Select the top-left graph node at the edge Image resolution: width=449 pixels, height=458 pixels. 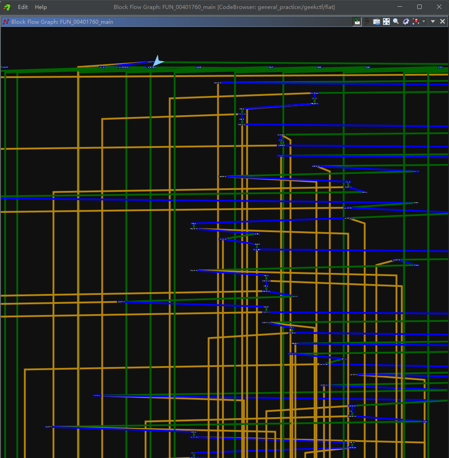4,67
